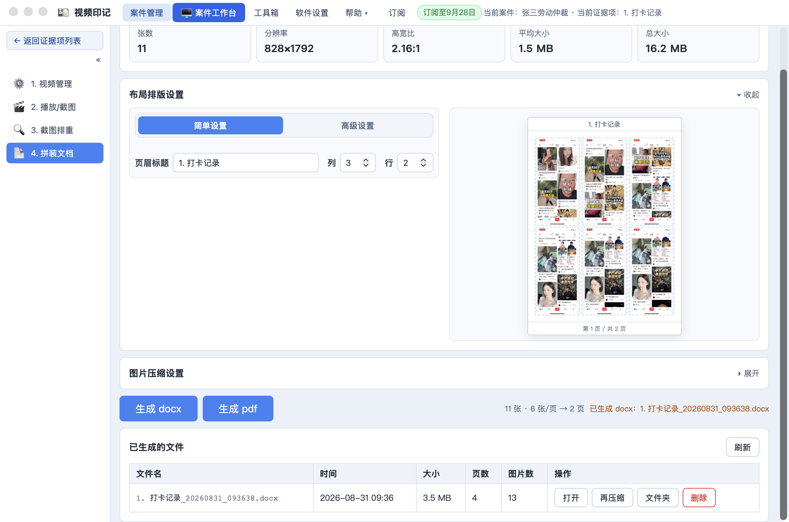The width and height of the screenshot is (789, 522).
Task: Click 文件夹 button in file row
Action: click(658, 498)
